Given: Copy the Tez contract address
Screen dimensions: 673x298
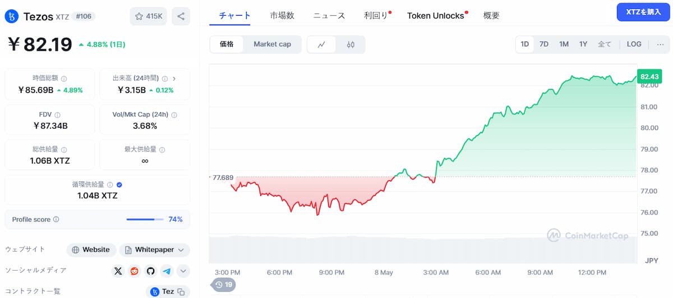Looking at the screenshot, I should (181, 292).
